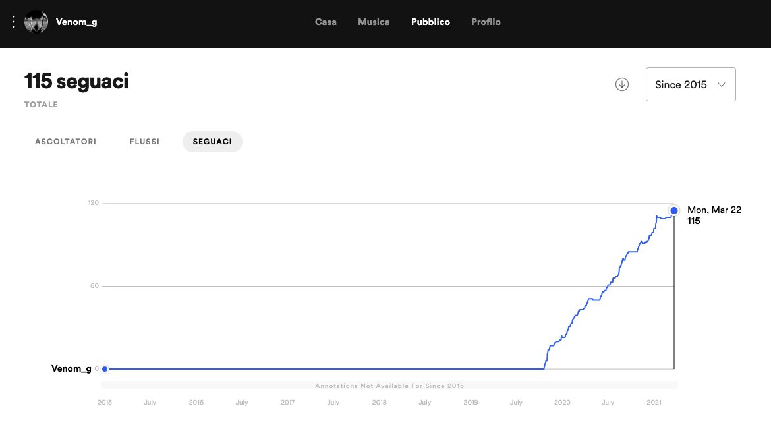Select the Seguaci metric pill
Screen dimensions: 771x429
pyautogui.click(x=212, y=142)
